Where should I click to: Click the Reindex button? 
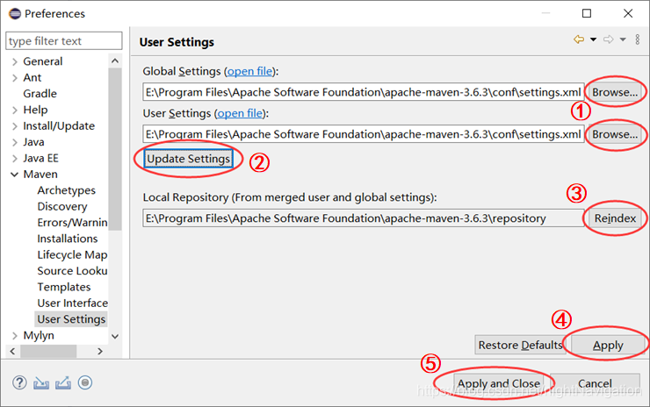[x=615, y=218]
